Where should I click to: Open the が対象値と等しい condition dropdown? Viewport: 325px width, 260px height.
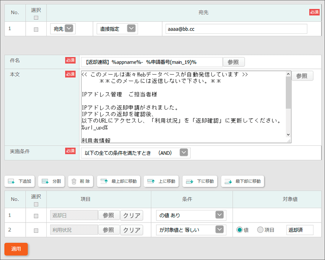[191, 230]
